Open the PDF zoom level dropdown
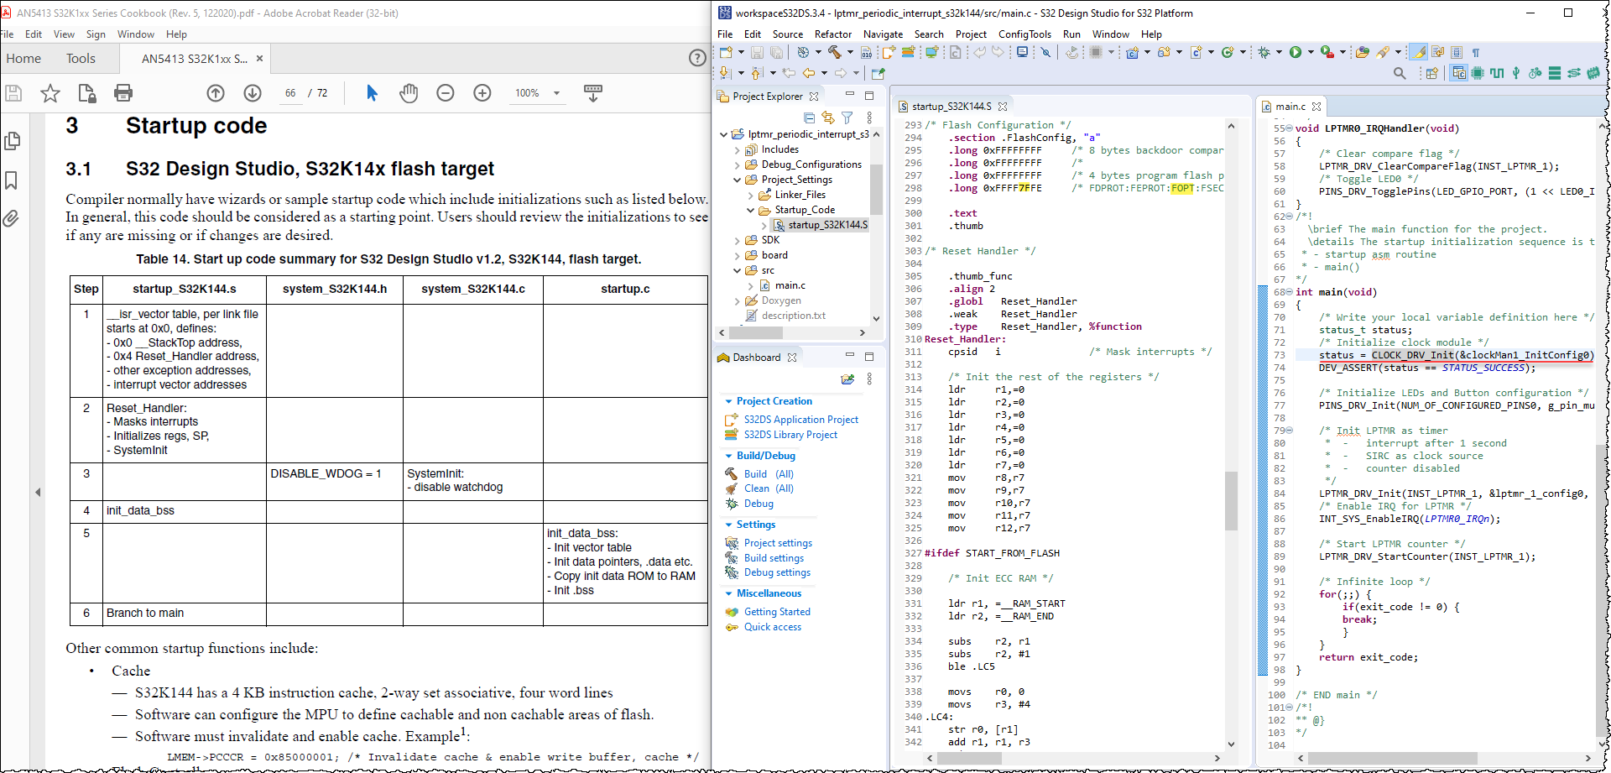Screen dimensions: 1611x773 point(556,93)
